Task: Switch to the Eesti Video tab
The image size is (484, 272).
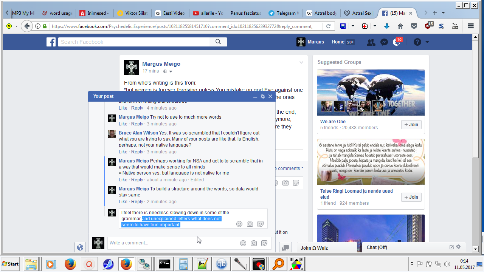Action: coord(170,13)
